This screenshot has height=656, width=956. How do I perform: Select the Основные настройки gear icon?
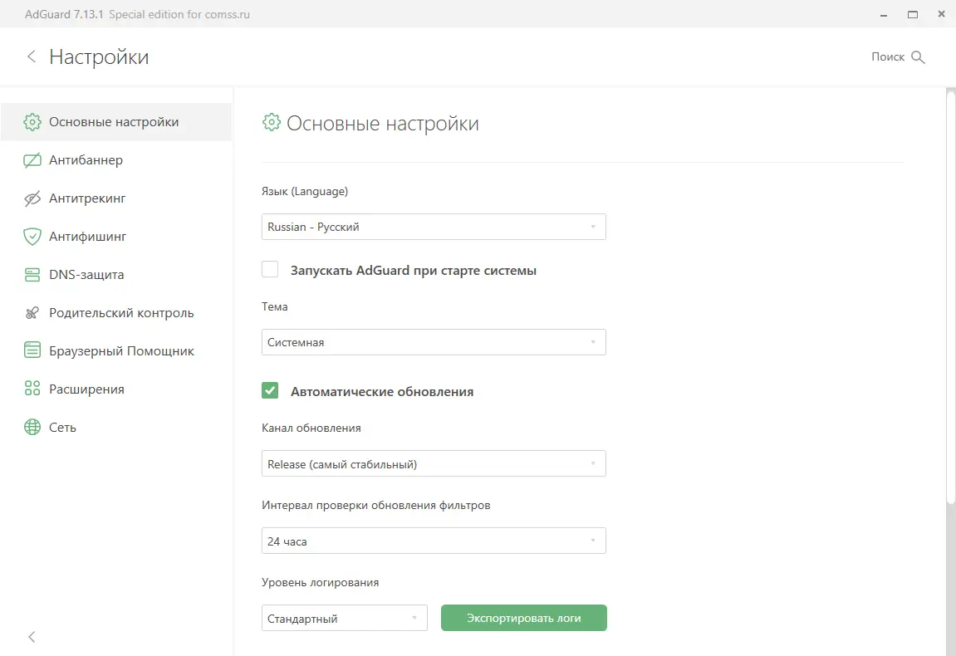pyautogui.click(x=32, y=121)
